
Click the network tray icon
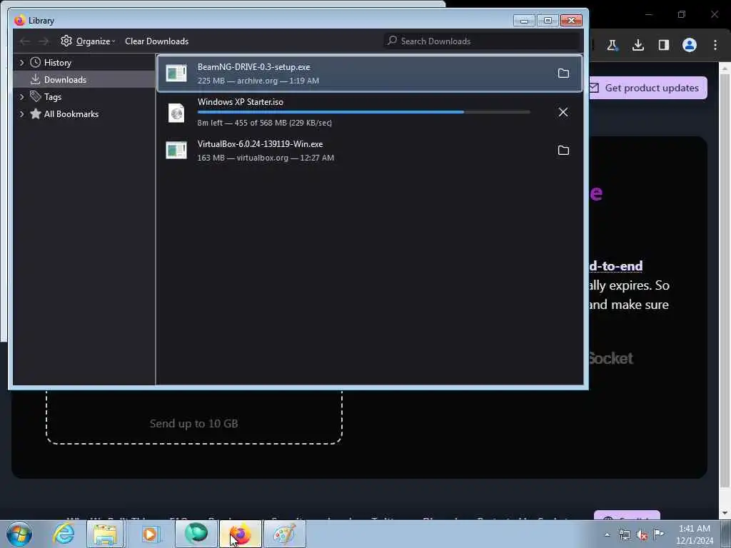(x=624, y=535)
